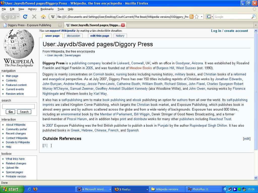The width and height of the screenshot is (258, 193).
Task: Select the history page tab
Action: click(120, 36)
